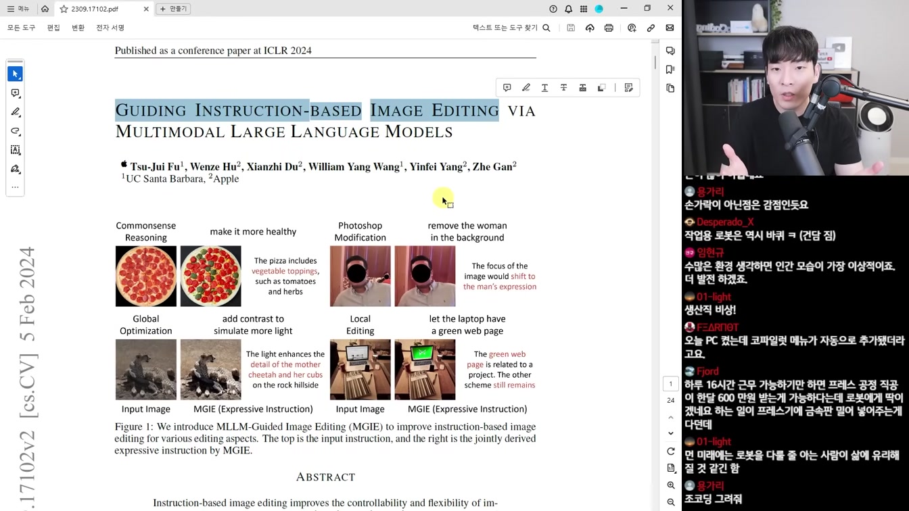This screenshot has height=511, width=909.
Task: Send by email using the envelope icon
Action: [670, 28]
